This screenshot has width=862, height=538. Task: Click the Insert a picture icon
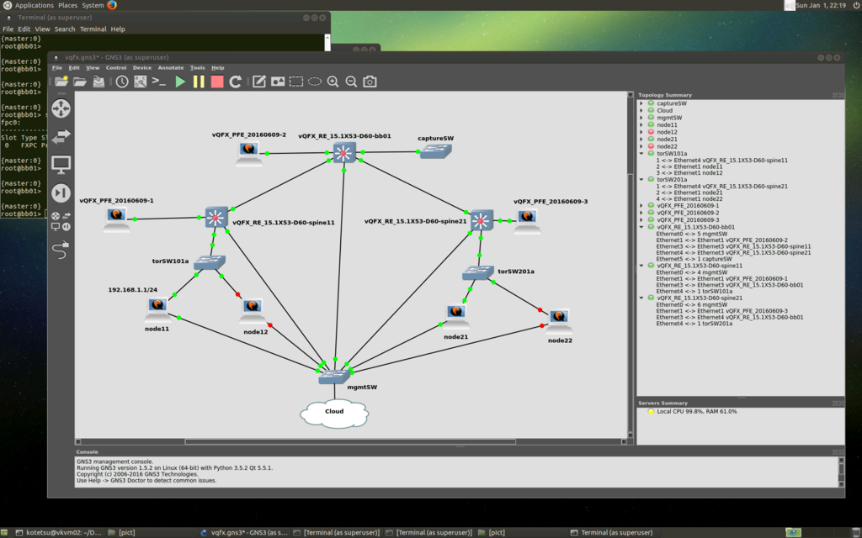(278, 82)
